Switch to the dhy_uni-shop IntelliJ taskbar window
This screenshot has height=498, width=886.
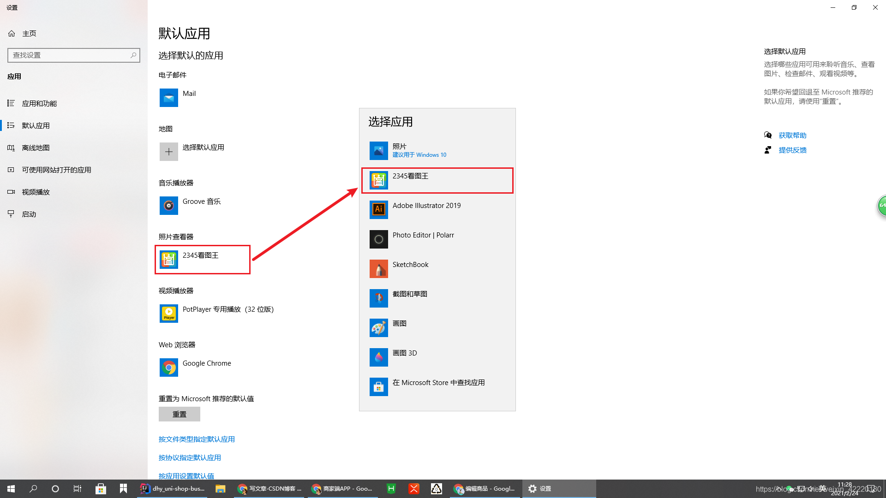173,489
